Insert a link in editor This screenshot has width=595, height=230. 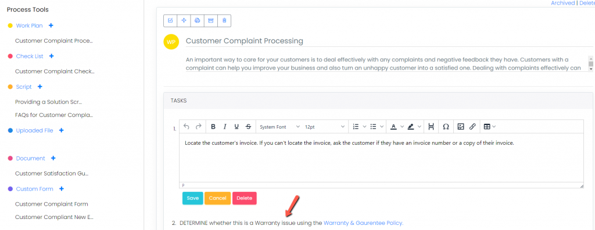pyautogui.click(x=472, y=127)
